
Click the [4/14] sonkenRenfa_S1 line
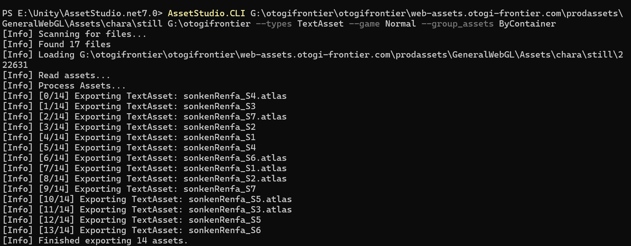[129, 137]
